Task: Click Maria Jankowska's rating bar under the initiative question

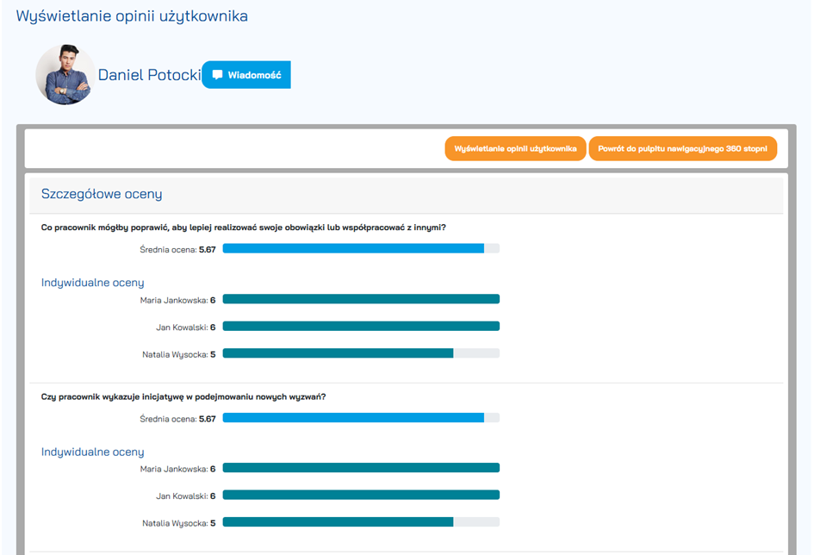Action: 360,469
